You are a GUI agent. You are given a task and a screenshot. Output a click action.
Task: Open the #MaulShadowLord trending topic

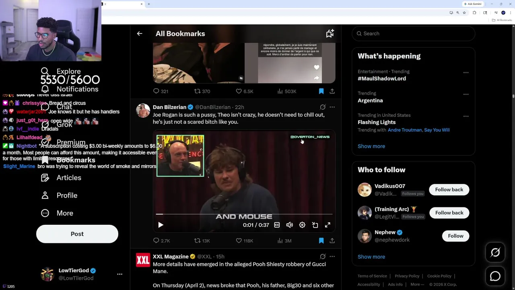[x=382, y=79]
